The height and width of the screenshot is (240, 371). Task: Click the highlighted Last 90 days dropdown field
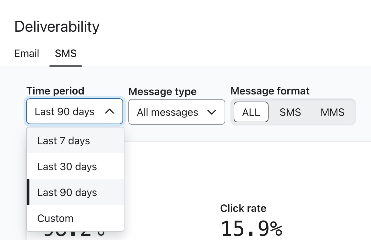pos(74,111)
